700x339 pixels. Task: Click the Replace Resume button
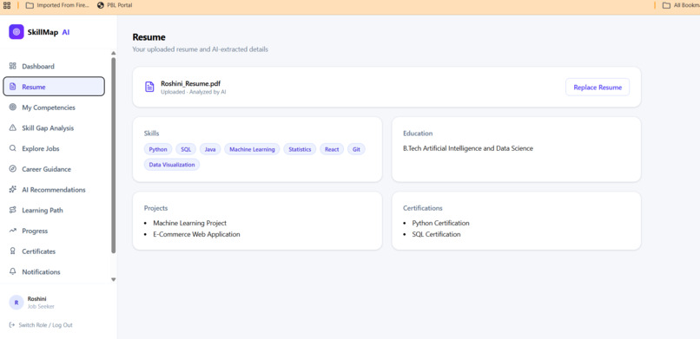point(598,88)
